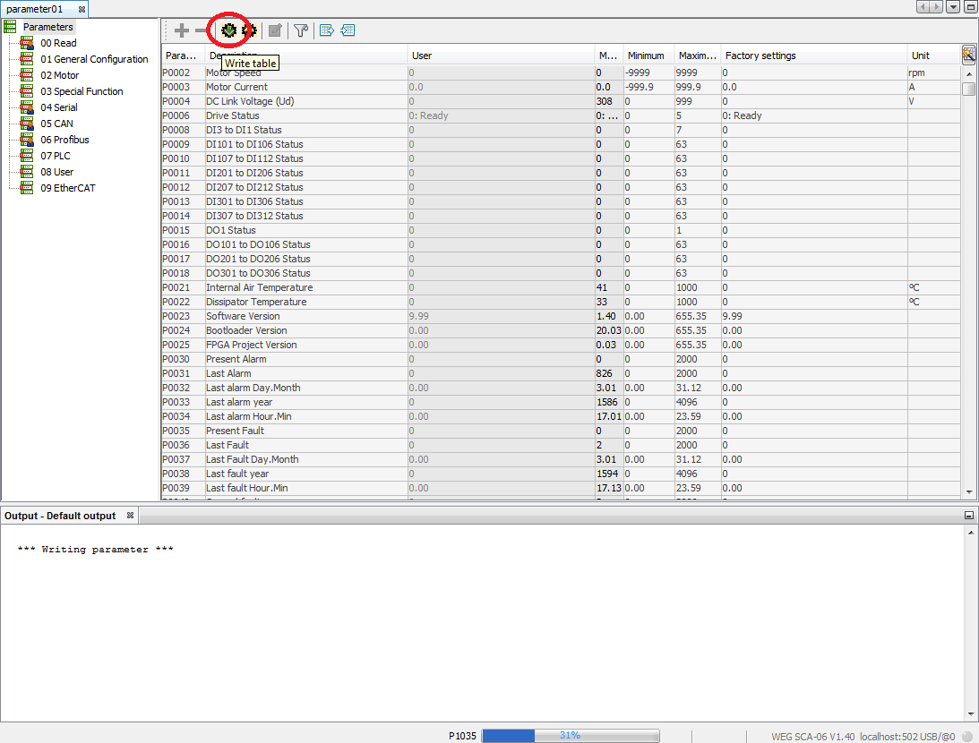Click the Read table icon
Screen dimensions: 979x743
tap(250, 30)
